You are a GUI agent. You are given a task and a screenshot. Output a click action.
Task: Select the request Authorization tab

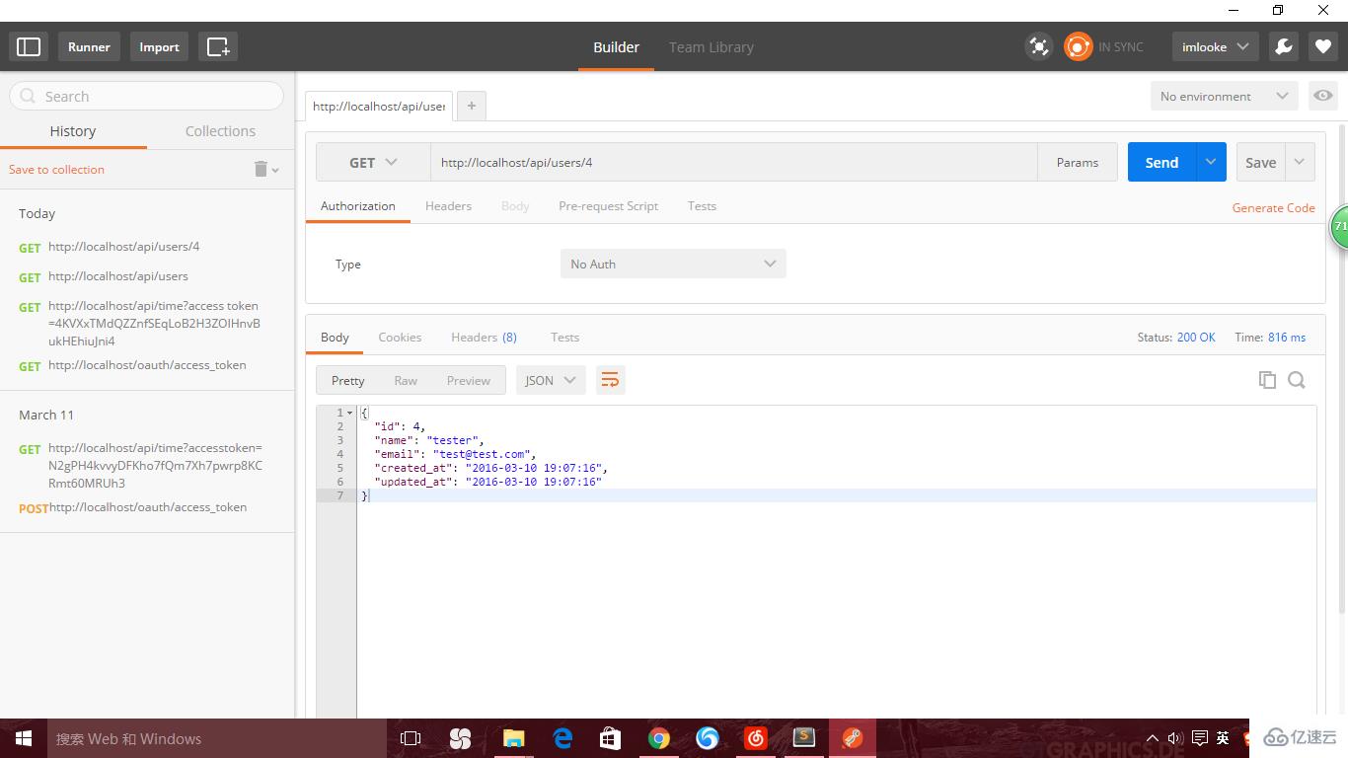357,205
